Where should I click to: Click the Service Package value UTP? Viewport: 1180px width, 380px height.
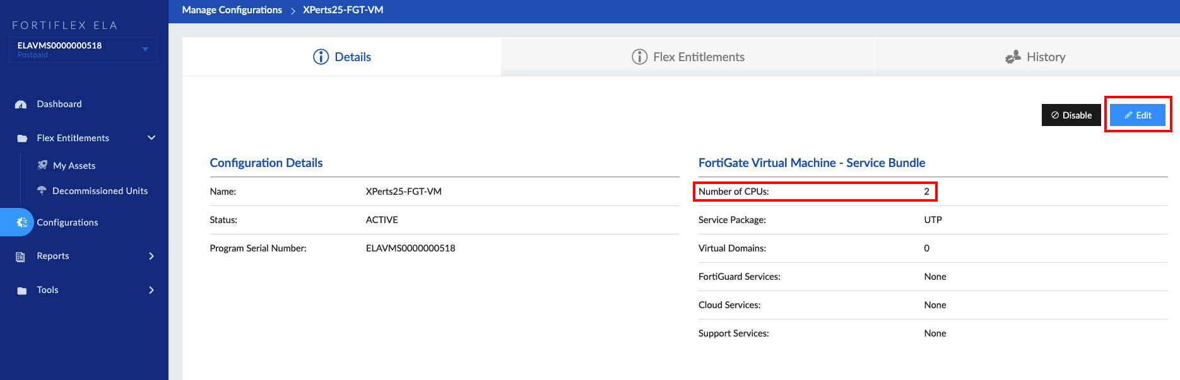(x=933, y=220)
